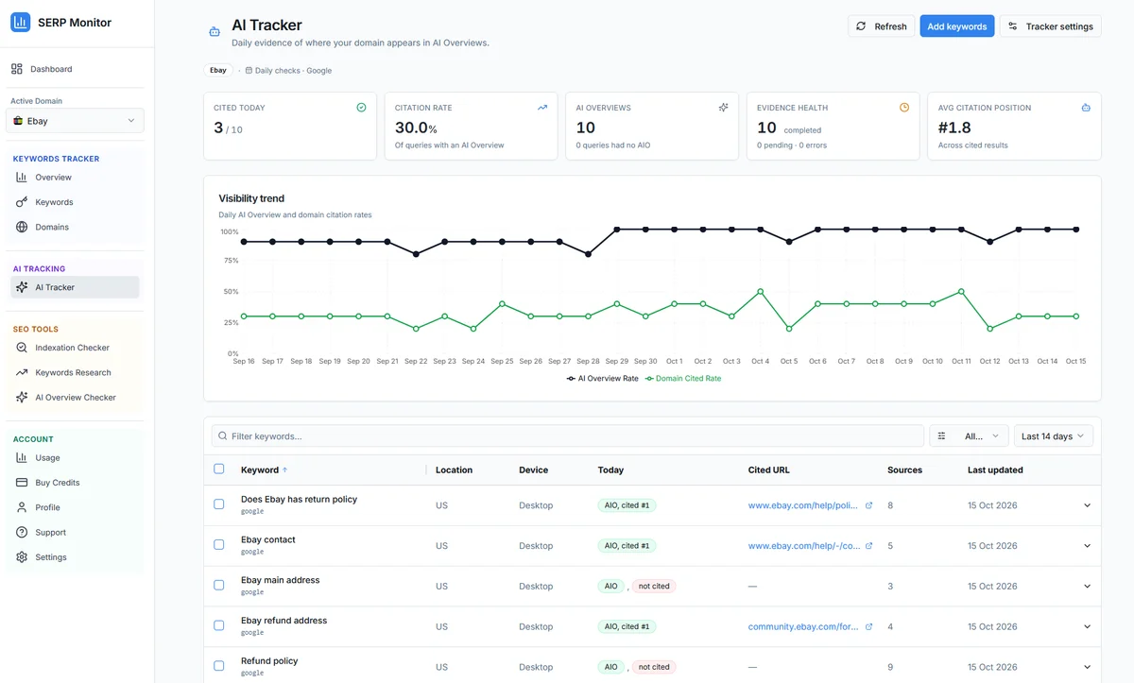The height and width of the screenshot is (683, 1134).
Task: Click the Cited Today check circle icon
Action: 361,108
